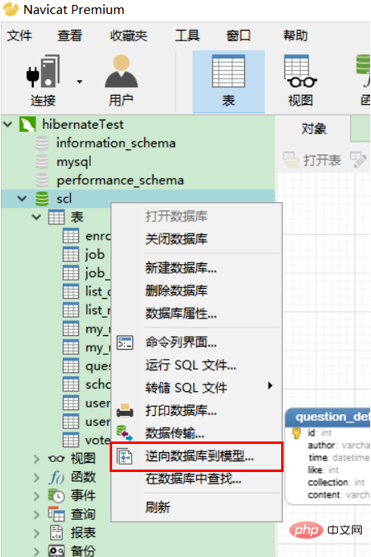The image size is (371, 557).
Task: Choose 刷新 from context menu
Action: pos(197,507)
